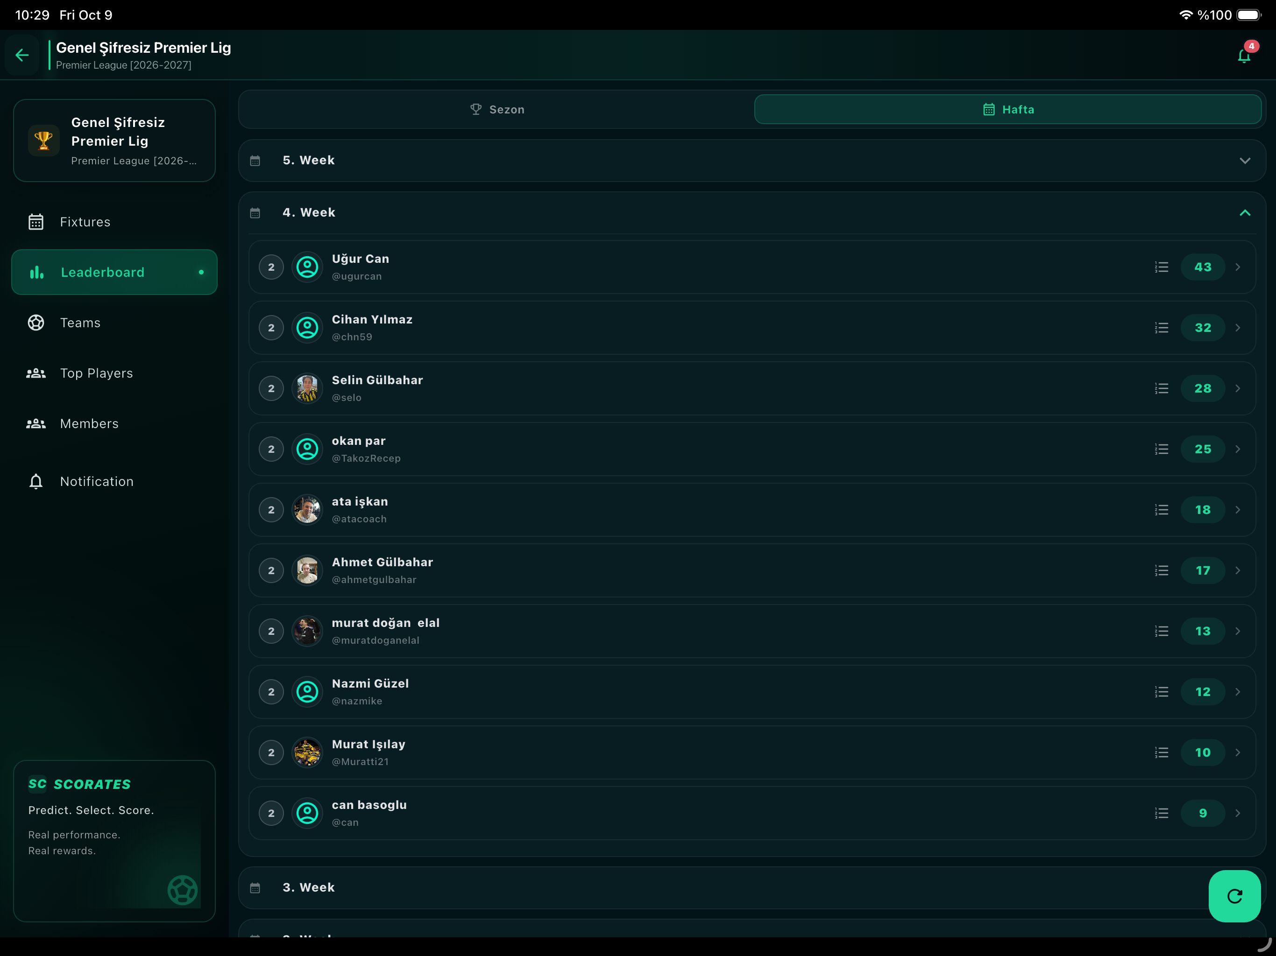The image size is (1276, 956).
Task: Open details list icon for Ahmet Gülbahar
Action: tap(1162, 570)
